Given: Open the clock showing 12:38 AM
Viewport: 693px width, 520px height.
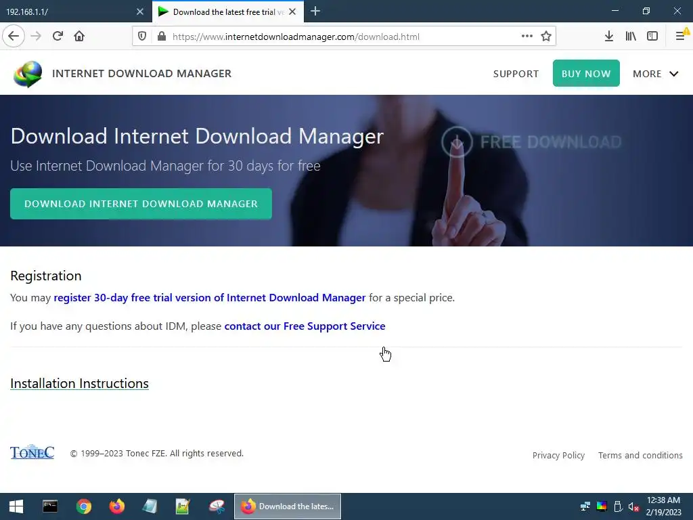Looking at the screenshot, I should coord(664,506).
